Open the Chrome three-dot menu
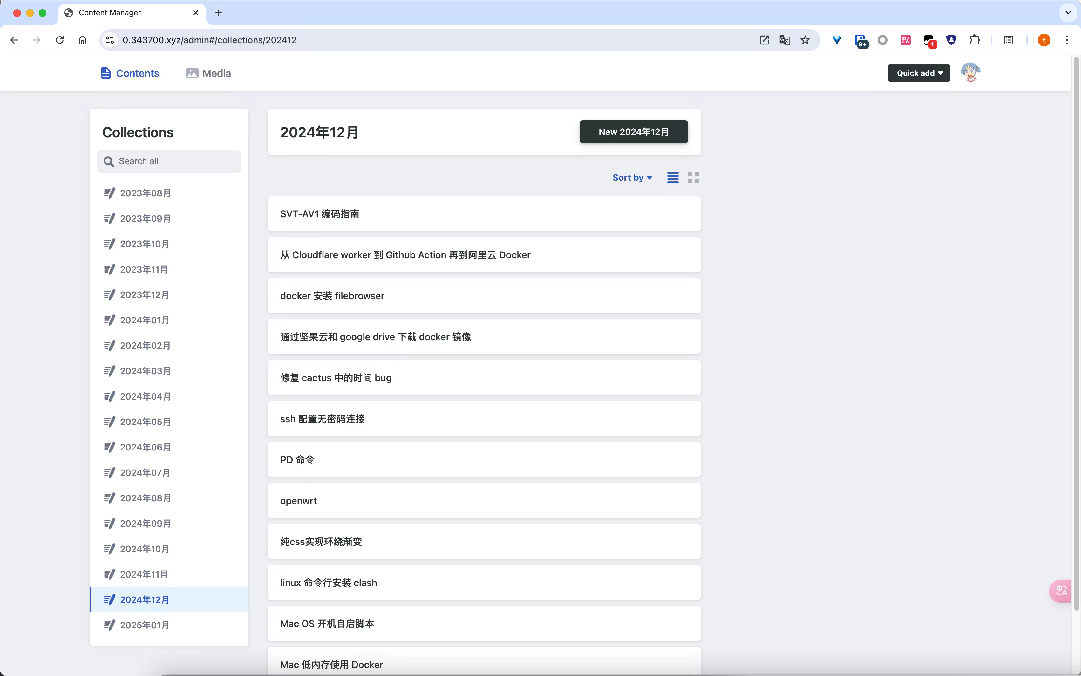 [x=1067, y=40]
